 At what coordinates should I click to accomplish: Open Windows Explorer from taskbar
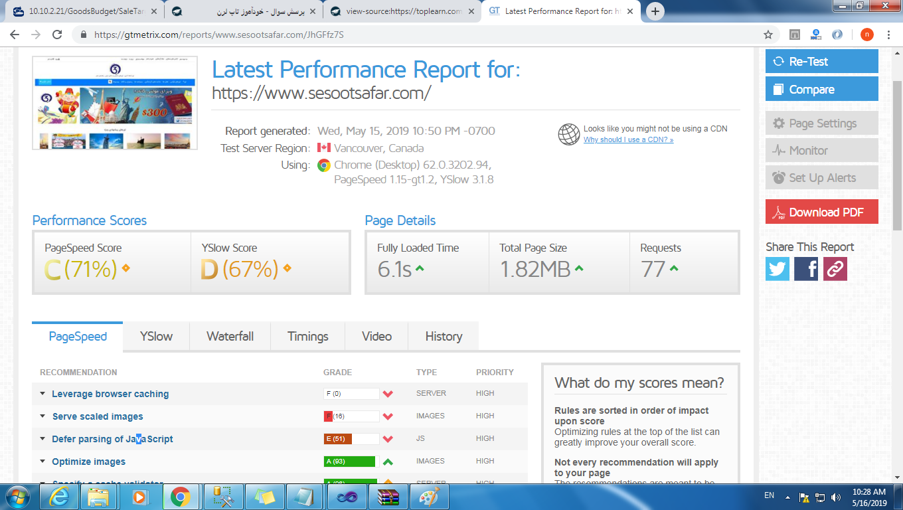pyautogui.click(x=99, y=497)
